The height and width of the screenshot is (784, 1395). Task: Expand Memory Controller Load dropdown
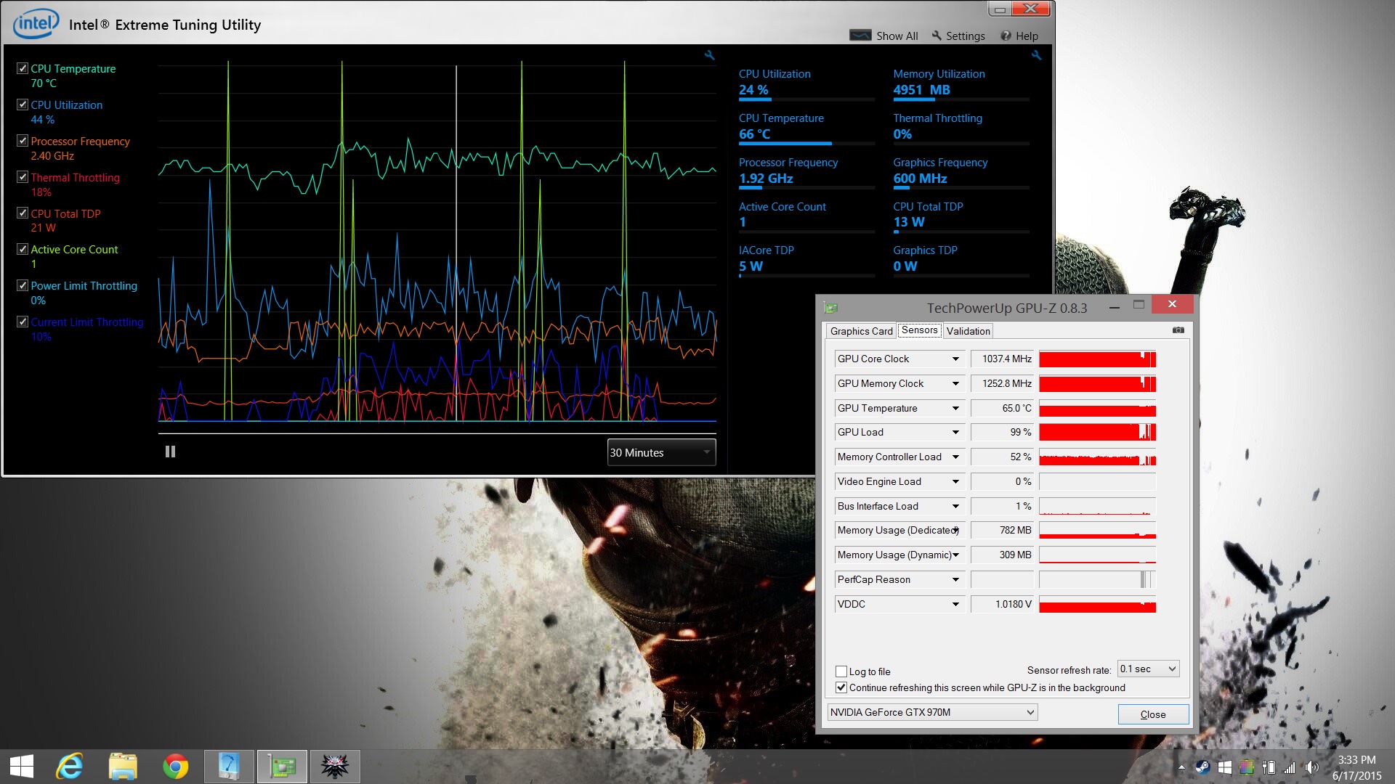click(x=955, y=457)
